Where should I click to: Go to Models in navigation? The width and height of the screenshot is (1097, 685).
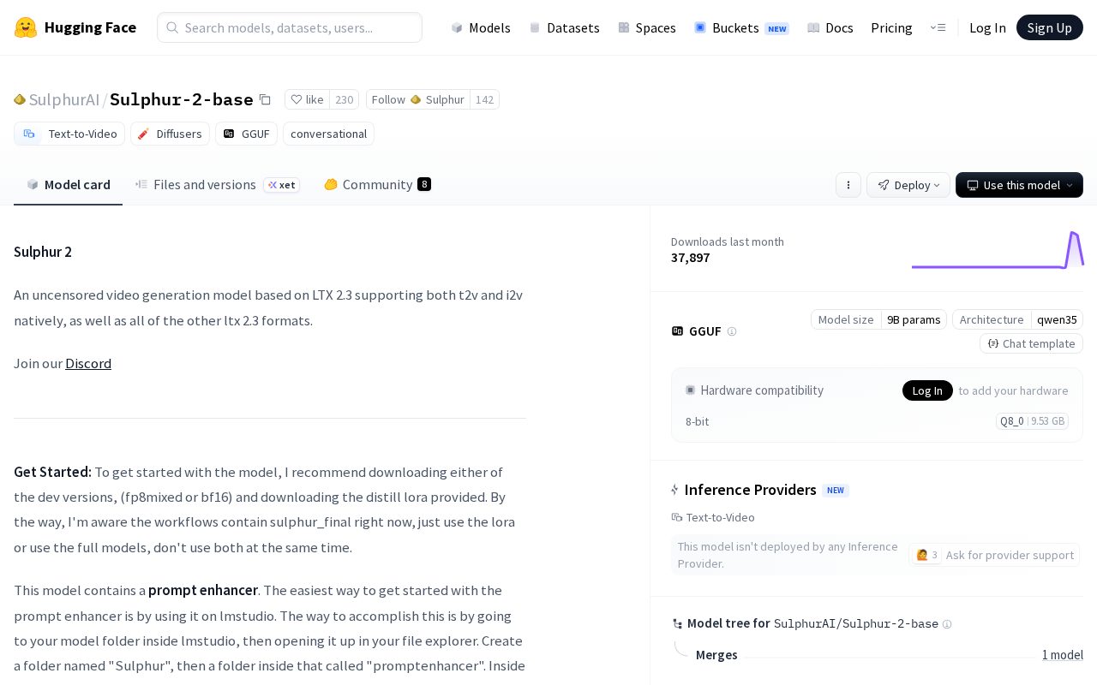(481, 27)
